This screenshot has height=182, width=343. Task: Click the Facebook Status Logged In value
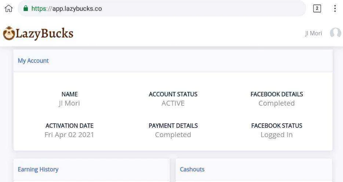277,135
